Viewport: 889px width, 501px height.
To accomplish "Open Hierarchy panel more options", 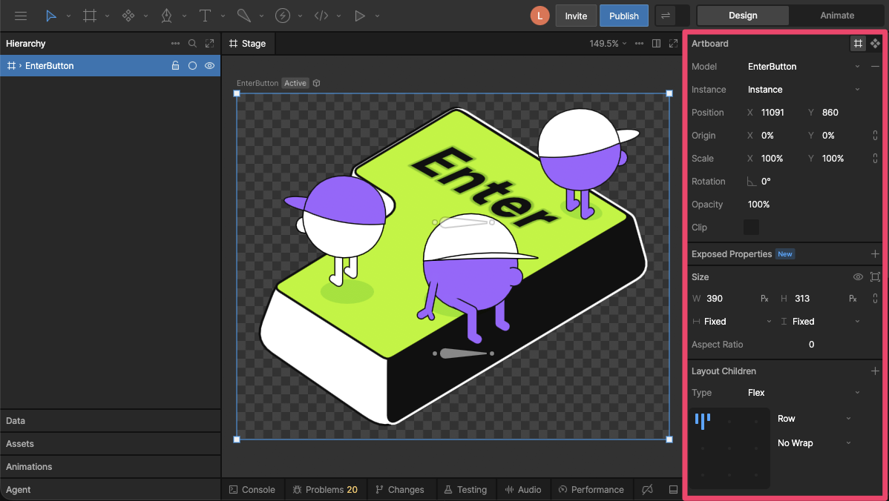I will coord(175,44).
